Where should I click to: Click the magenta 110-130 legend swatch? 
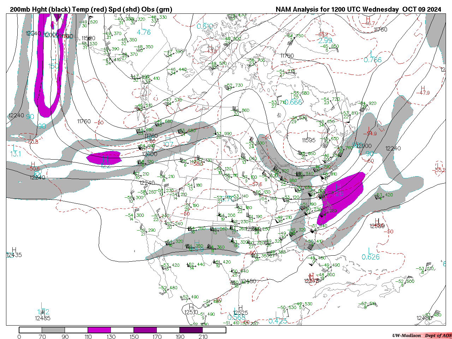pyautogui.click(x=99, y=330)
